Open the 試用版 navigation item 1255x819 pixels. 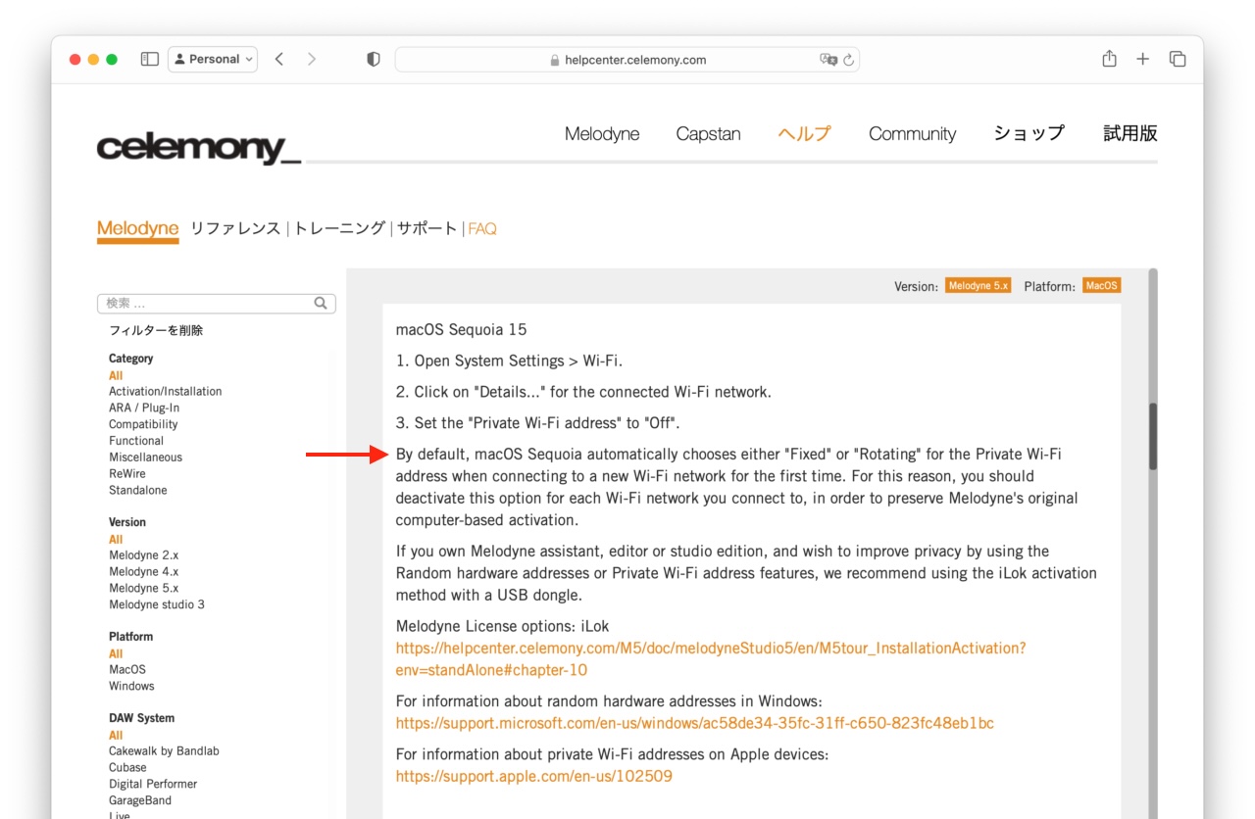(1130, 133)
